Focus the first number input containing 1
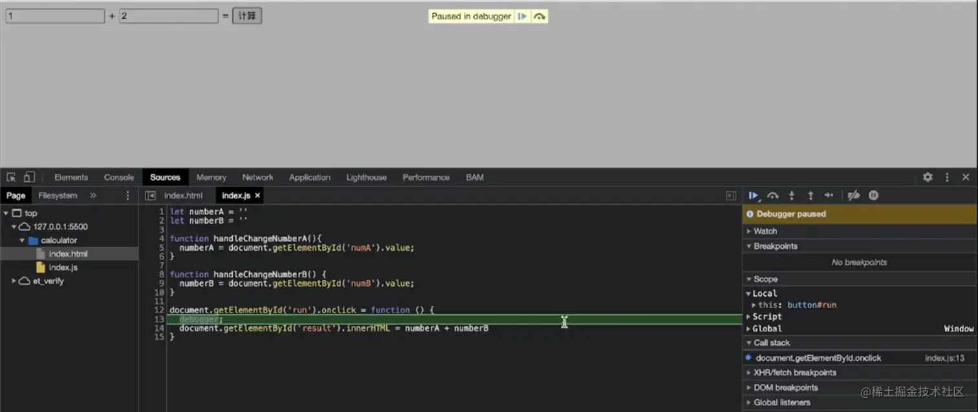978x412 pixels. (x=55, y=16)
